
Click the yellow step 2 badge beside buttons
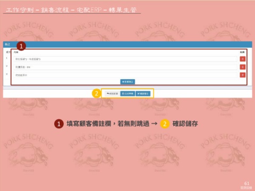(x=96, y=93)
